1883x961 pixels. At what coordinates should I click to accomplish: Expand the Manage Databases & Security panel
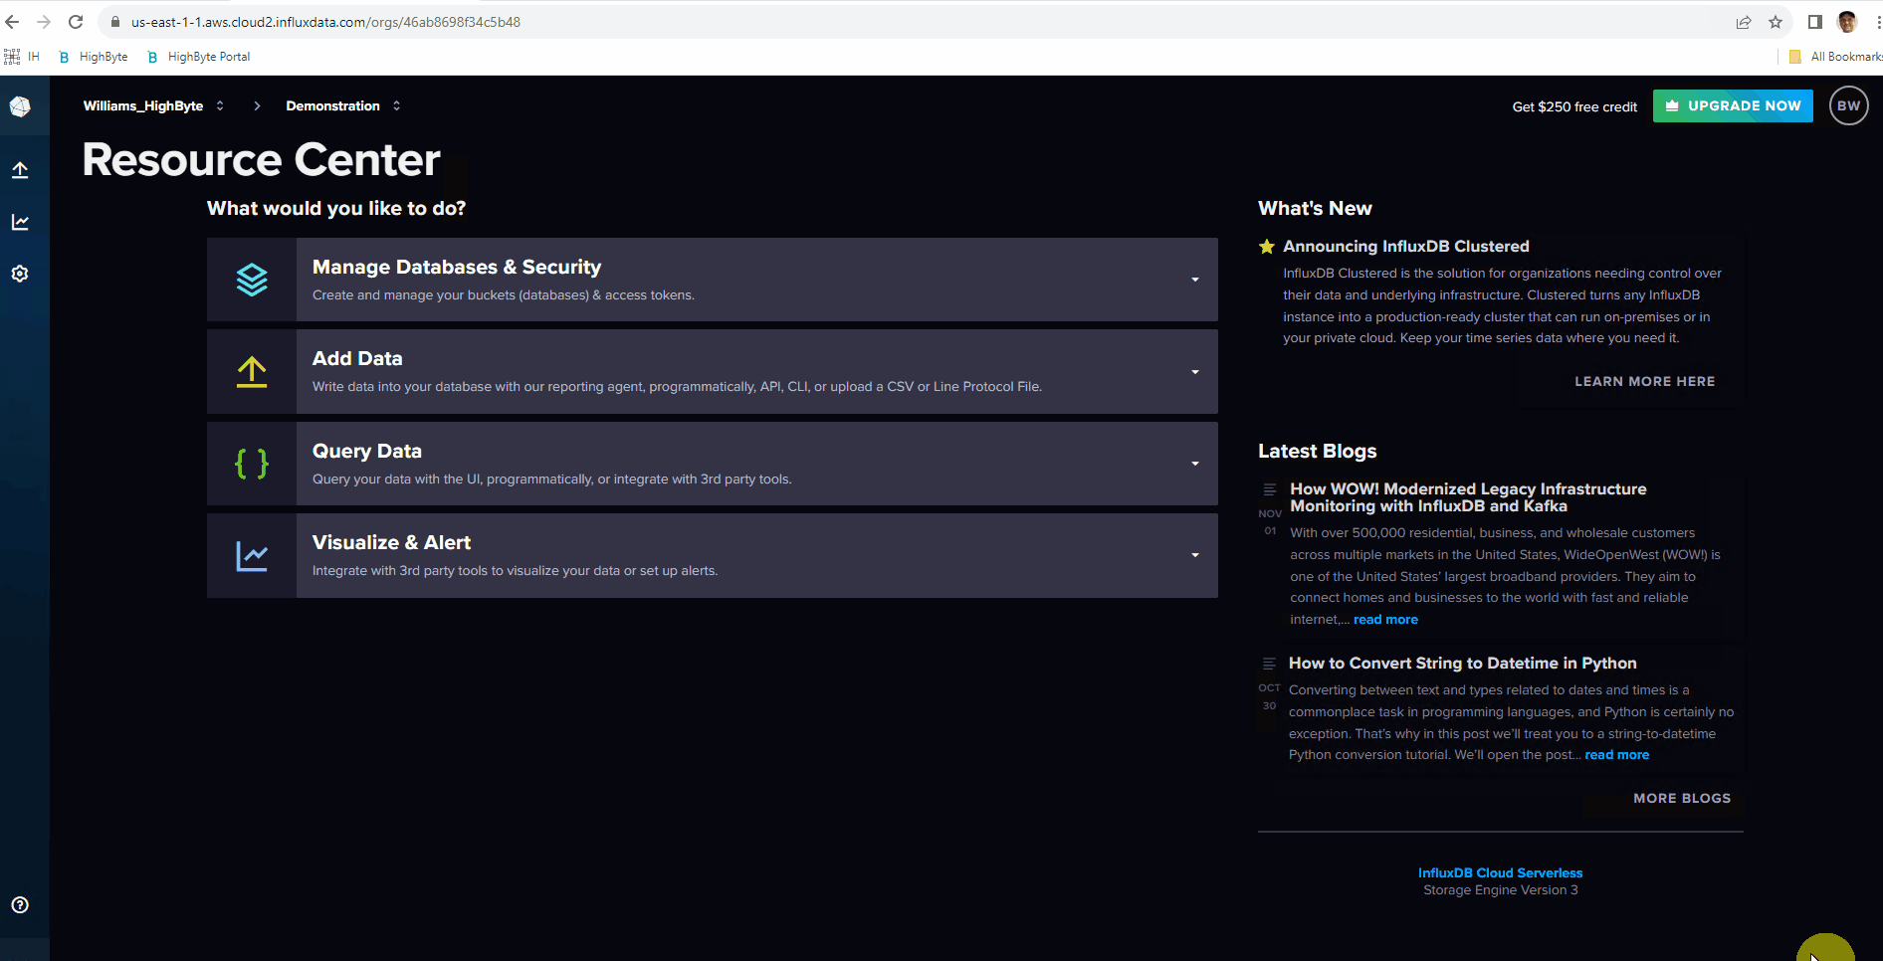coord(1194,280)
